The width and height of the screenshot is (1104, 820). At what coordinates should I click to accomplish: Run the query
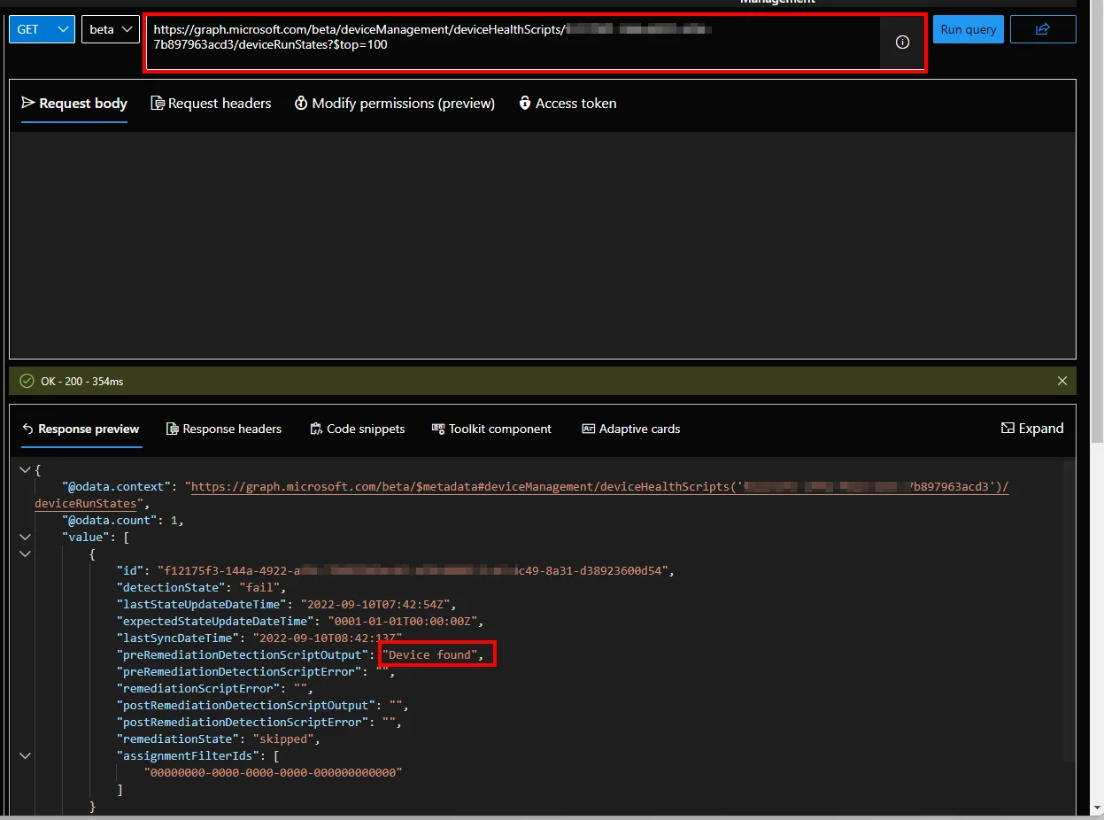click(968, 29)
